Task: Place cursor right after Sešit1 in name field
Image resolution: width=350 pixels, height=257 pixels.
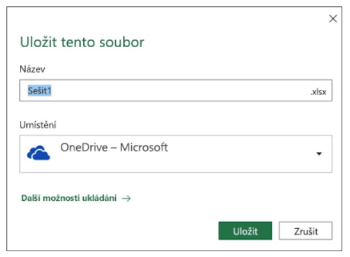Action: click(x=52, y=91)
